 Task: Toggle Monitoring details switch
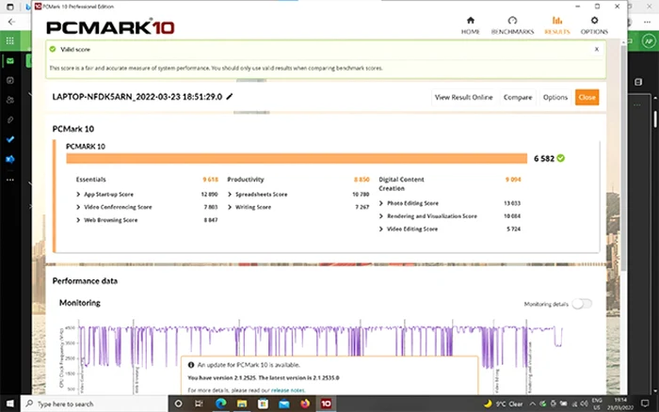[x=582, y=304]
